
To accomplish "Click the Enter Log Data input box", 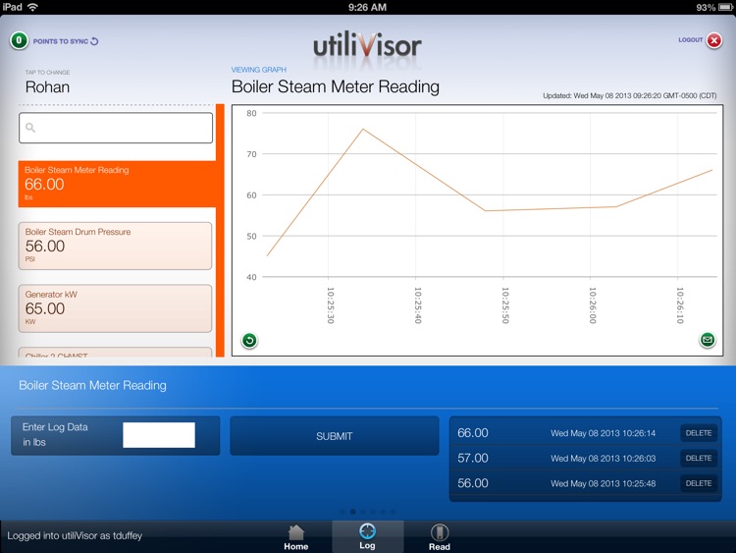I will click(159, 435).
